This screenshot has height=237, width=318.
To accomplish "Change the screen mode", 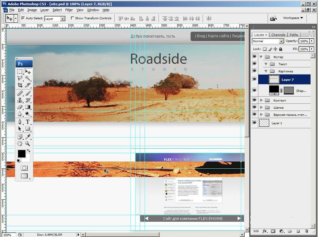I will (24, 176).
